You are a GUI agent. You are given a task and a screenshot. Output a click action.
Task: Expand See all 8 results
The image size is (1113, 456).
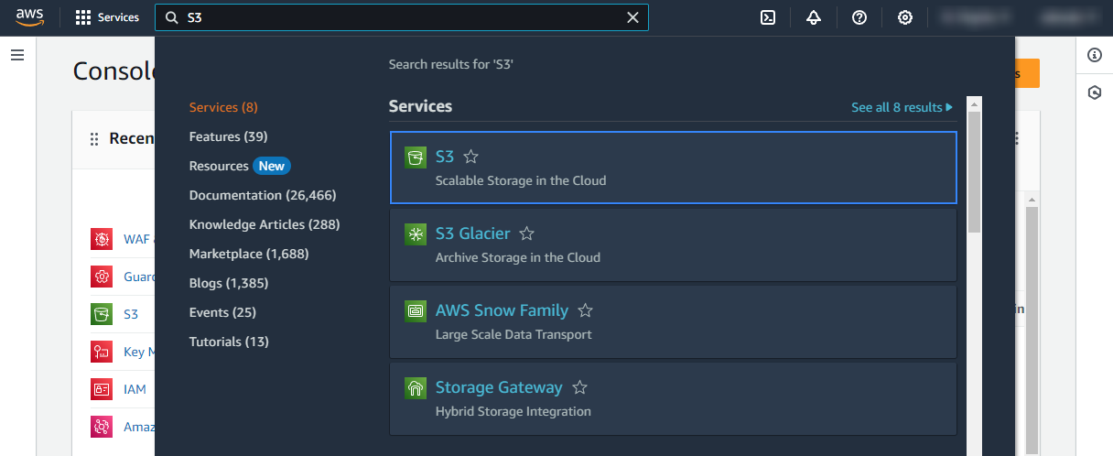coord(902,107)
